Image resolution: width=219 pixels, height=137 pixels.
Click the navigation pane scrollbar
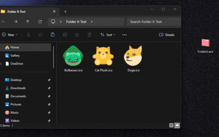click(x=53, y=57)
